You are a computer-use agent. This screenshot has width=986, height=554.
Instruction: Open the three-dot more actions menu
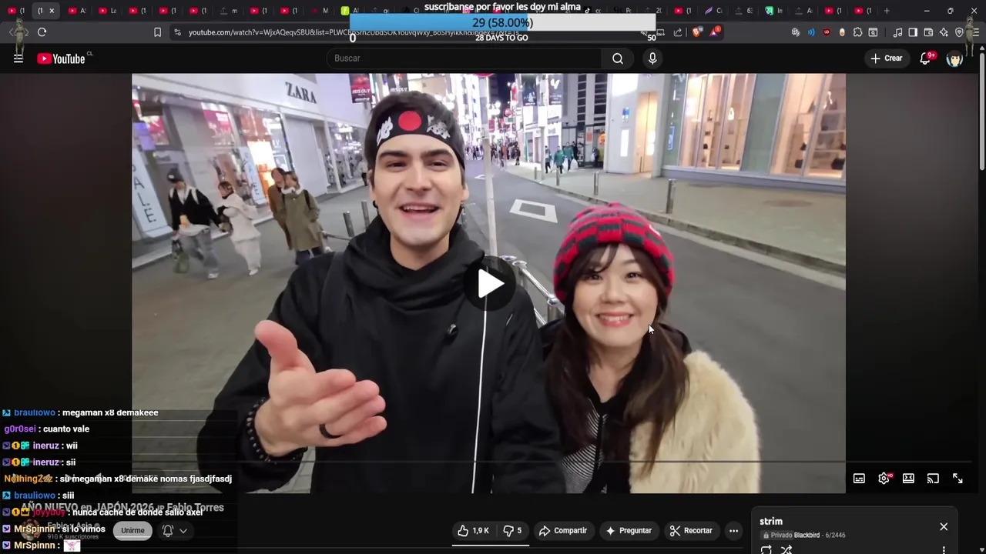[733, 531]
